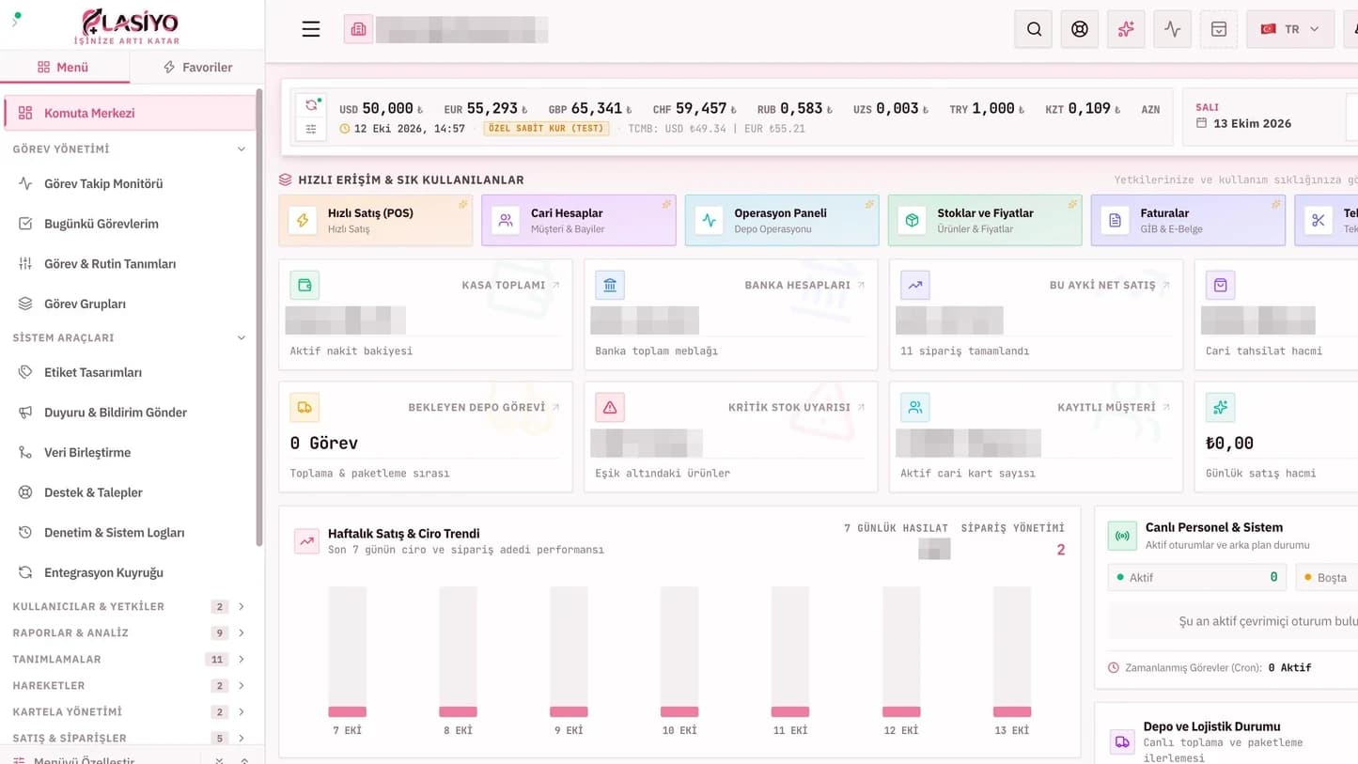This screenshot has width=1358, height=764.
Task: Expand the RAPORLAR & ANALİZ section
Action: coord(129,632)
